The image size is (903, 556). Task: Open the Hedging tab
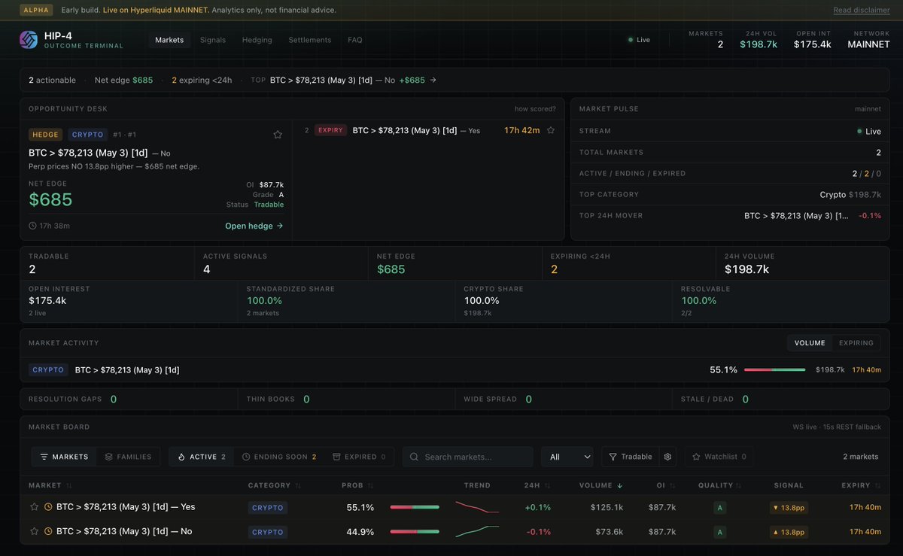(257, 40)
